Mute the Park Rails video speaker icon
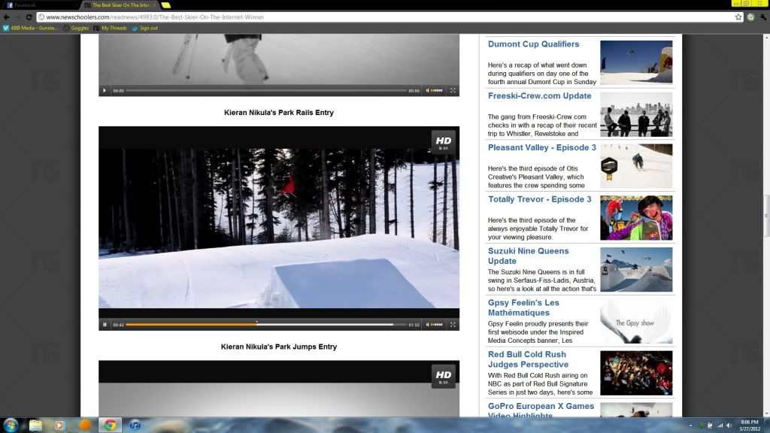The image size is (770, 433). (x=428, y=91)
